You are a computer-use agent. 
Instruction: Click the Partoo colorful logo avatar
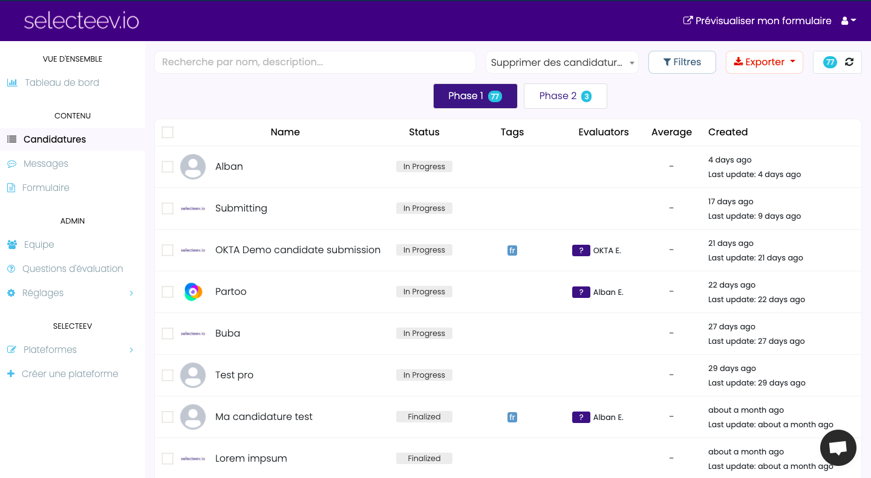193,292
